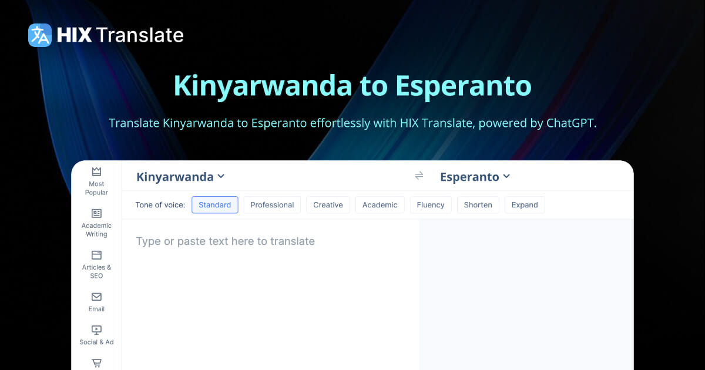Screen dimensions: 705x370
Task: Select the Professional tone of voice
Action: point(272,204)
